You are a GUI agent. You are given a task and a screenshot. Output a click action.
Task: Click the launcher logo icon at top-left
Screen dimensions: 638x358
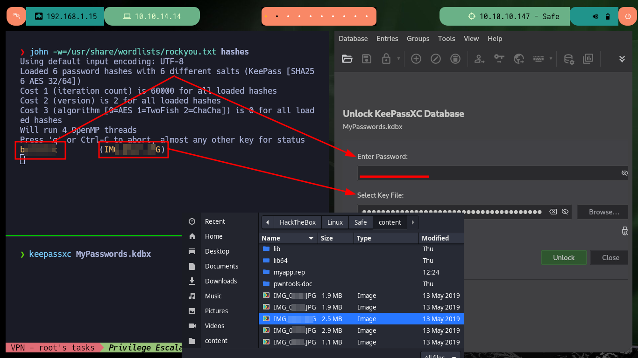tap(16, 16)
